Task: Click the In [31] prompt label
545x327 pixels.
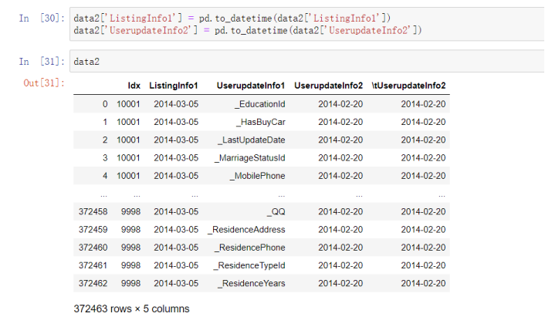Action: [x=42, y=62]
